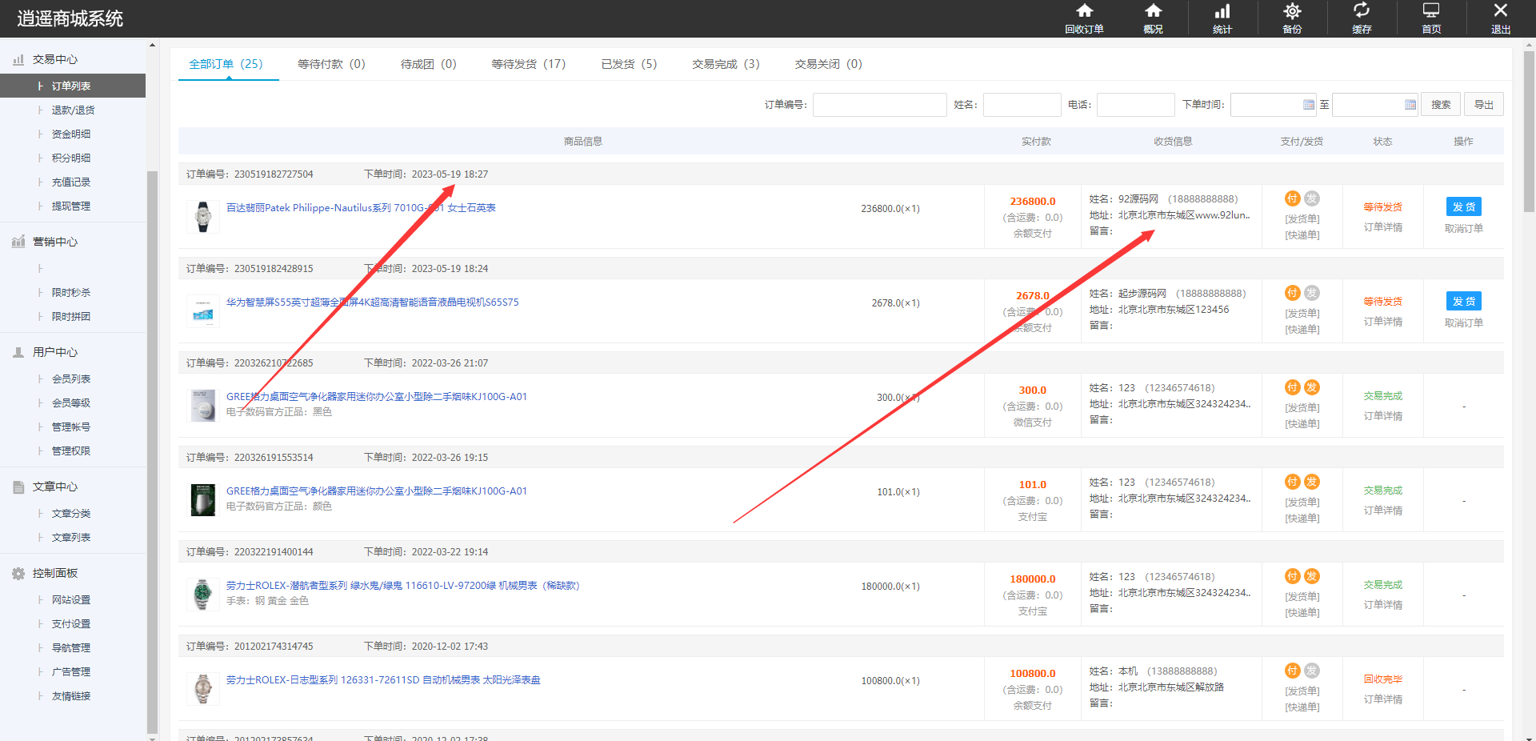Focus the 订单编号 search input field
The width and height of the screenshot is (1536, 741).
pyautogui.click(x=879, y=105)
